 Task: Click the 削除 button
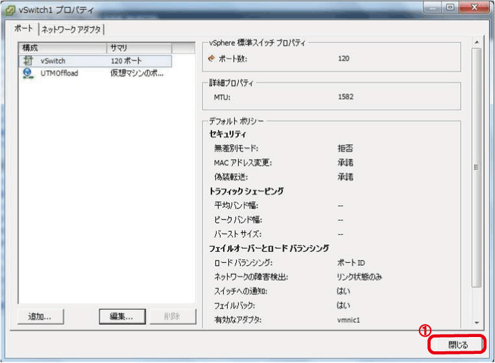pos(172,316)
